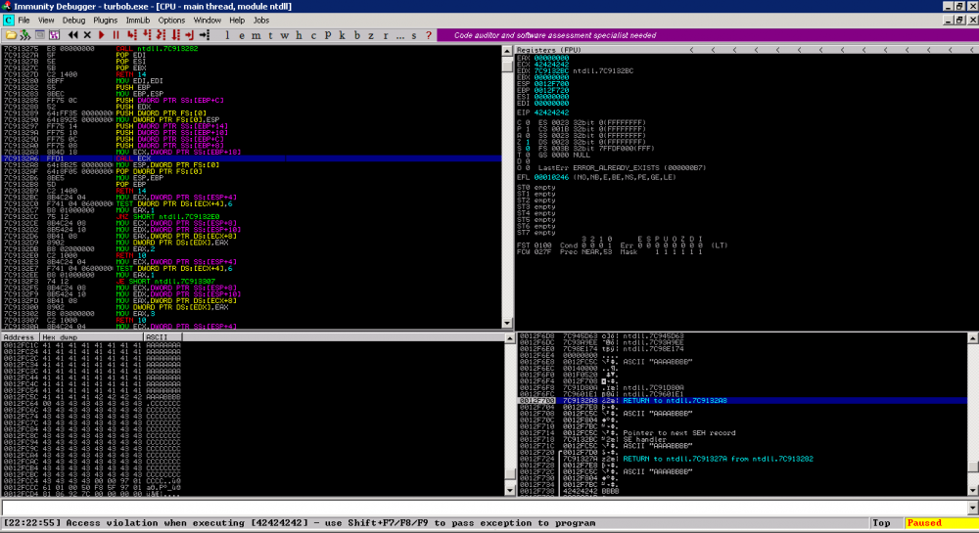979x533 pixels.
Task: Open call stack with the 'k' button
Action: [341, 35]
